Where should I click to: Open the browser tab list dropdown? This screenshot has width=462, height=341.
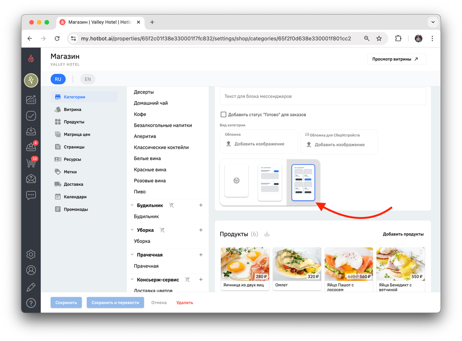[433, 22]
